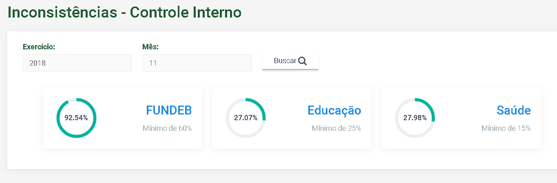Click the FUNDEB 92.54% progress ring
This screenshot has width=557, height=183.
point(76,118)
